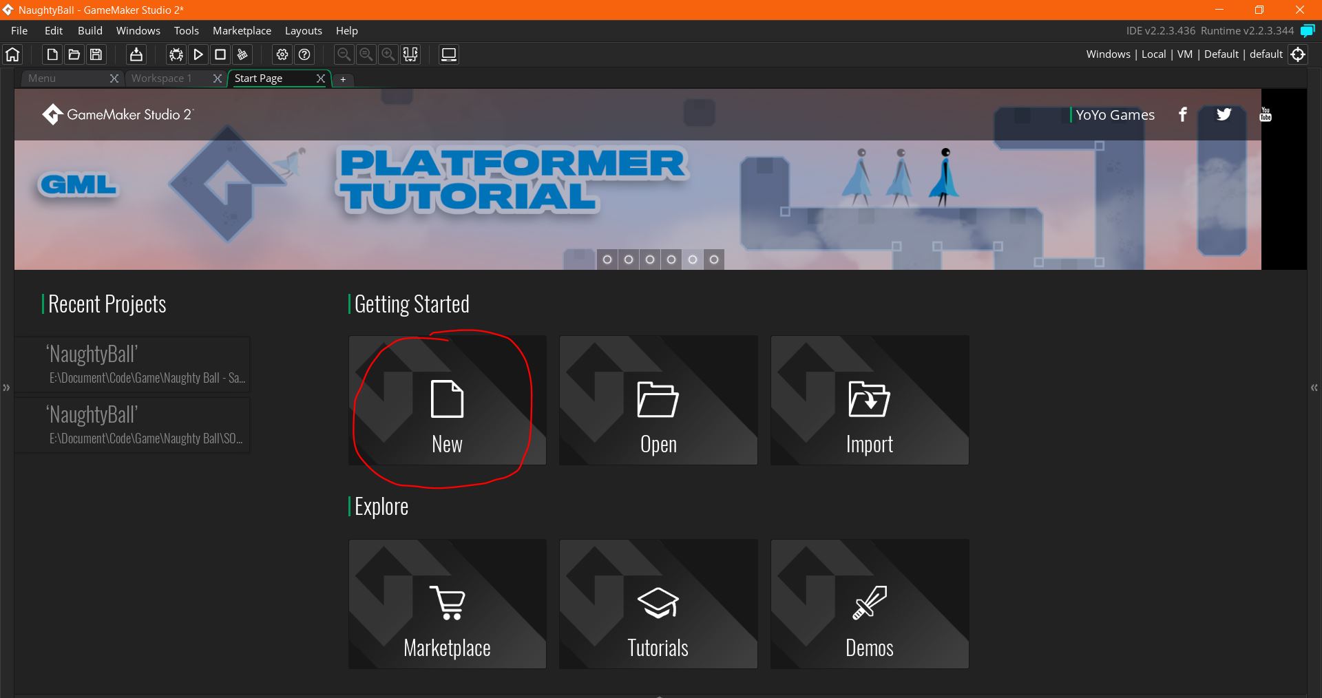The width and height of the screenshot is (1322, 698).
Task: Open the Build menu
Action: click(x=90, y=30)
